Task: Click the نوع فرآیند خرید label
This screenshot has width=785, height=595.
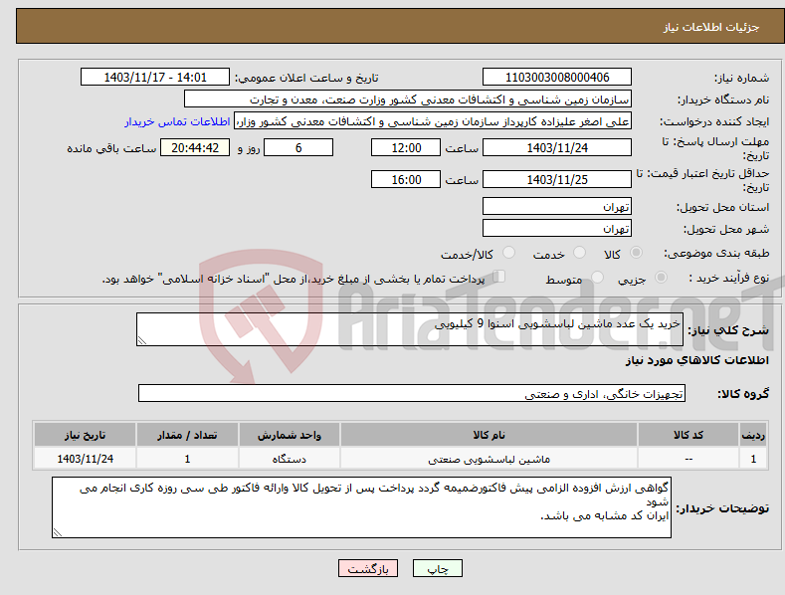Action: tap(728, 278)
